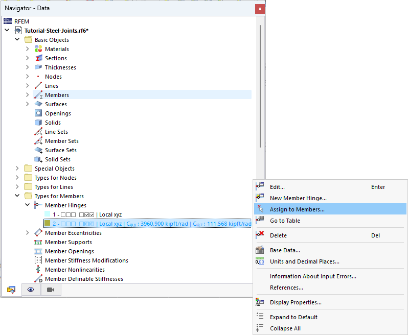Click the olive swatch of hinge 2

pos(48,223)
